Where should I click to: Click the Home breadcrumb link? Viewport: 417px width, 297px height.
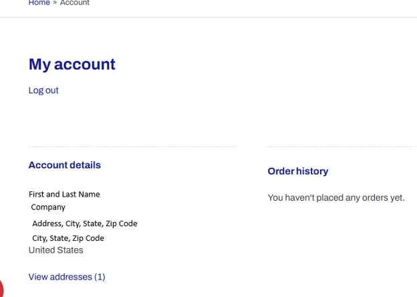[39, 3]
